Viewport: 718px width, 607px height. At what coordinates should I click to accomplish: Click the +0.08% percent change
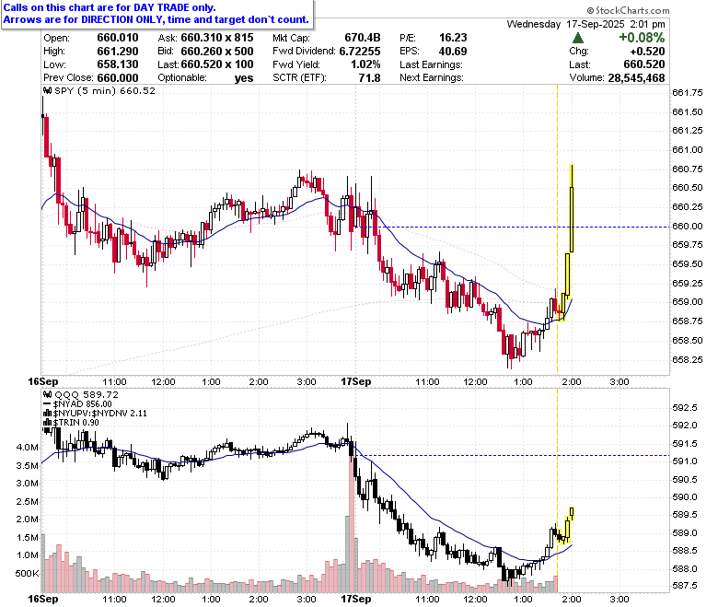tap(642, 38)
